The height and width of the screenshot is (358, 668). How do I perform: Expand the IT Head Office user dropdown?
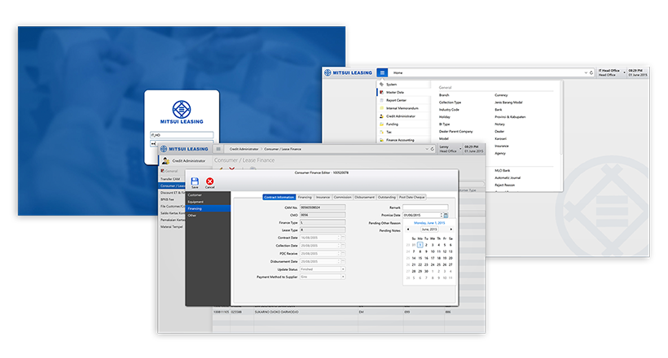622,72
